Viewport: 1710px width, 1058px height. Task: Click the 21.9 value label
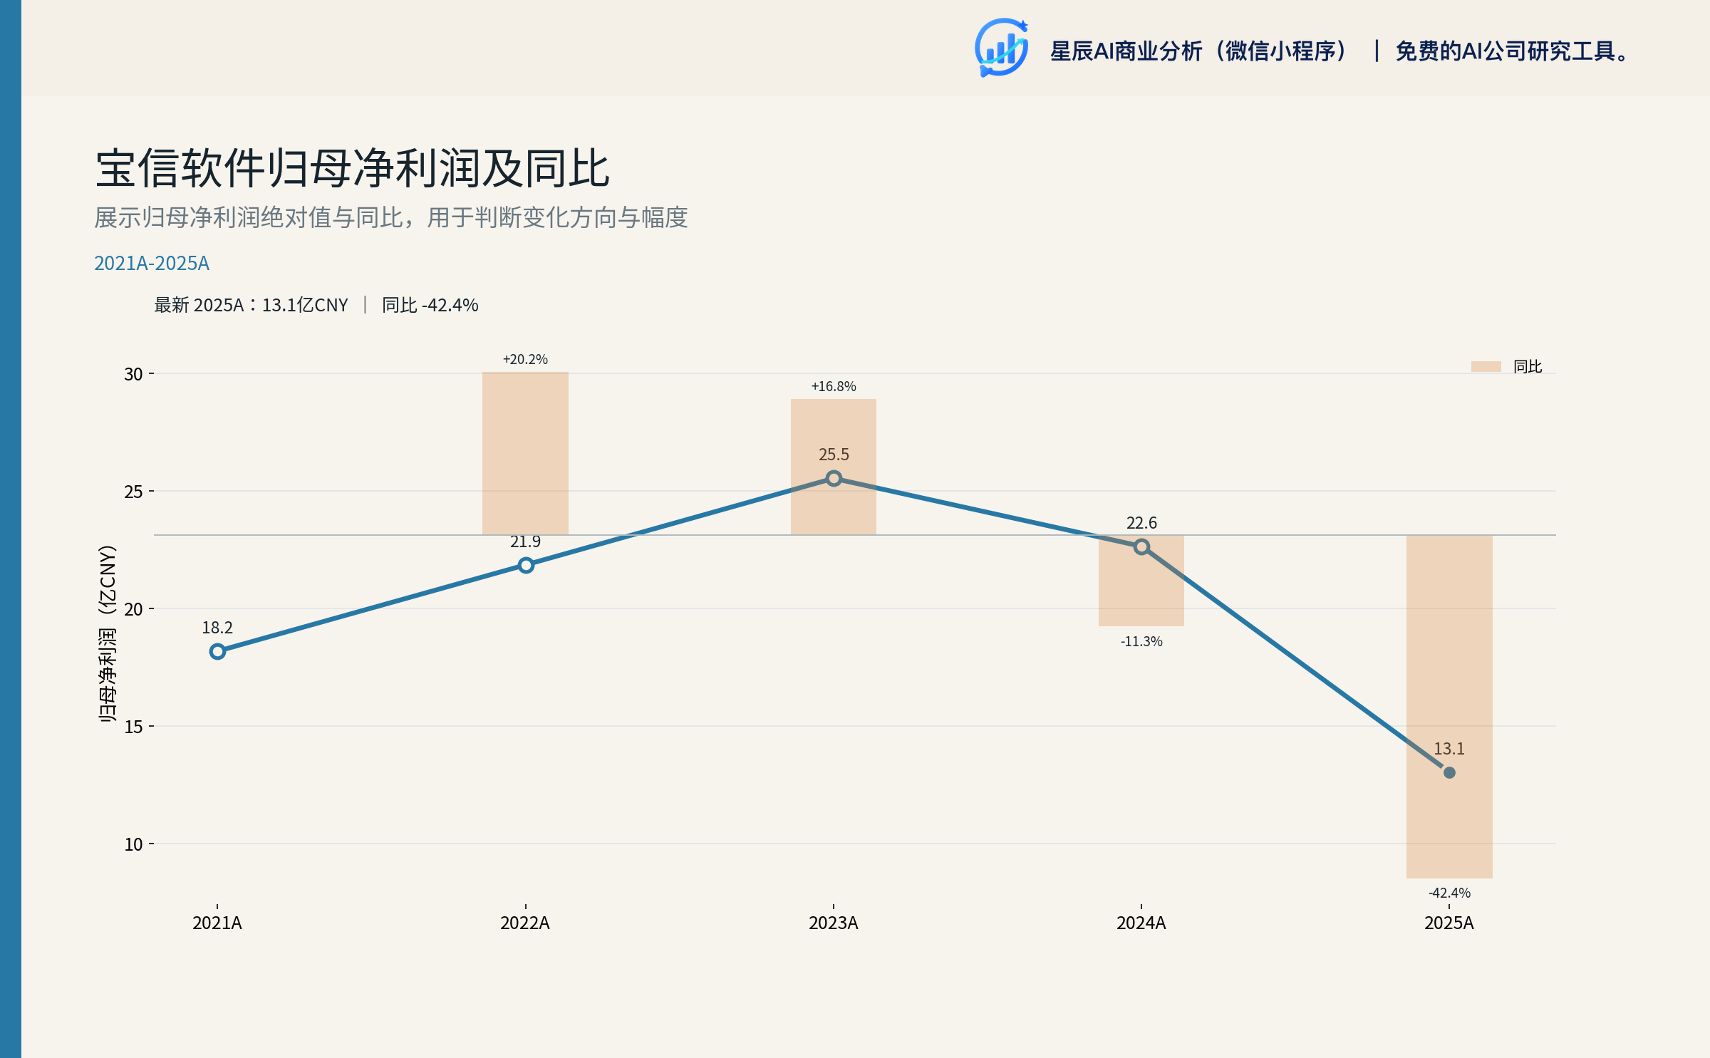tap(525, 541)
